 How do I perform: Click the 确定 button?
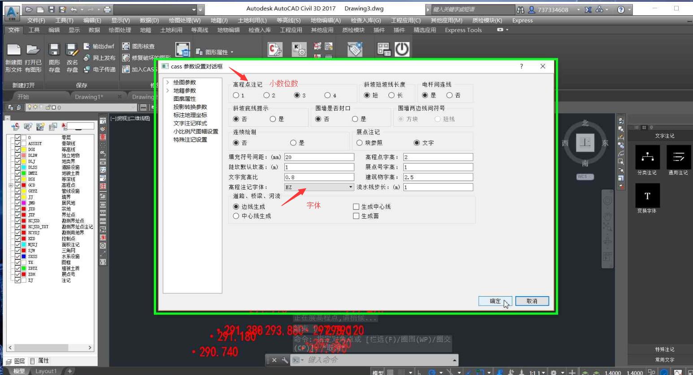[x=495, y=301]
